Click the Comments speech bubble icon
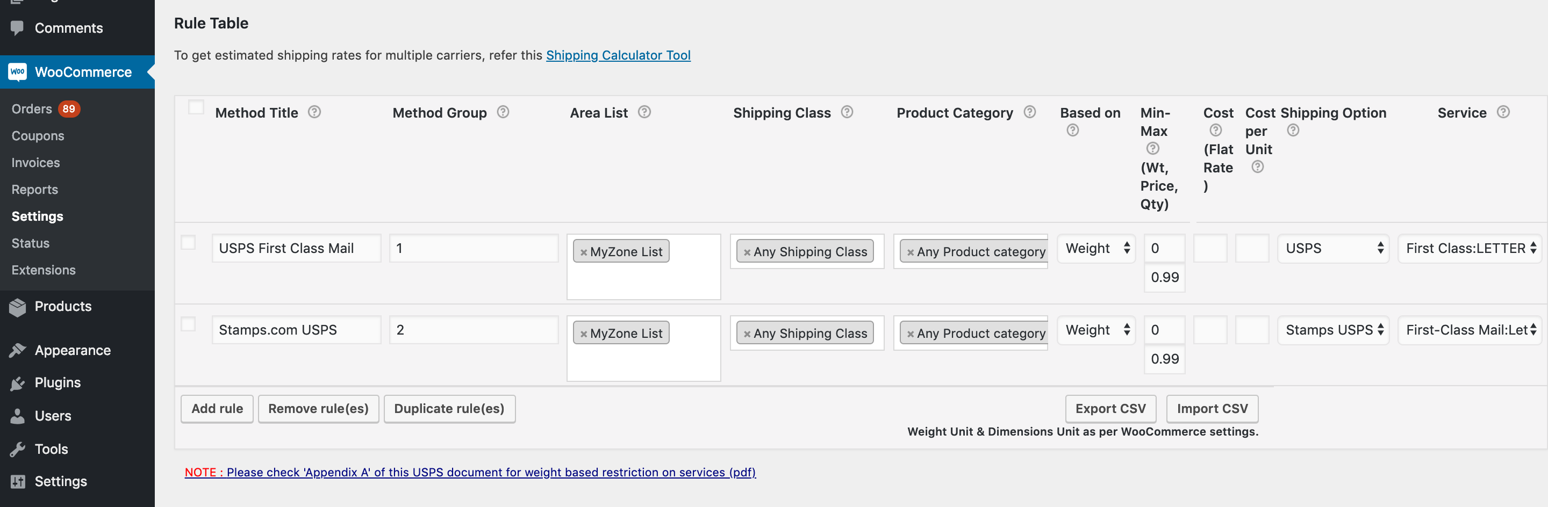The image size is (1548, 507). pyautogui.click(x=17, y=28)
